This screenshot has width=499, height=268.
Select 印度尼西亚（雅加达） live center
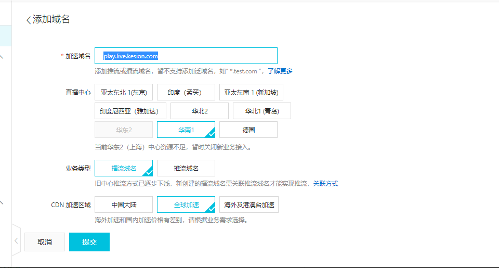(x=130, y=111)
